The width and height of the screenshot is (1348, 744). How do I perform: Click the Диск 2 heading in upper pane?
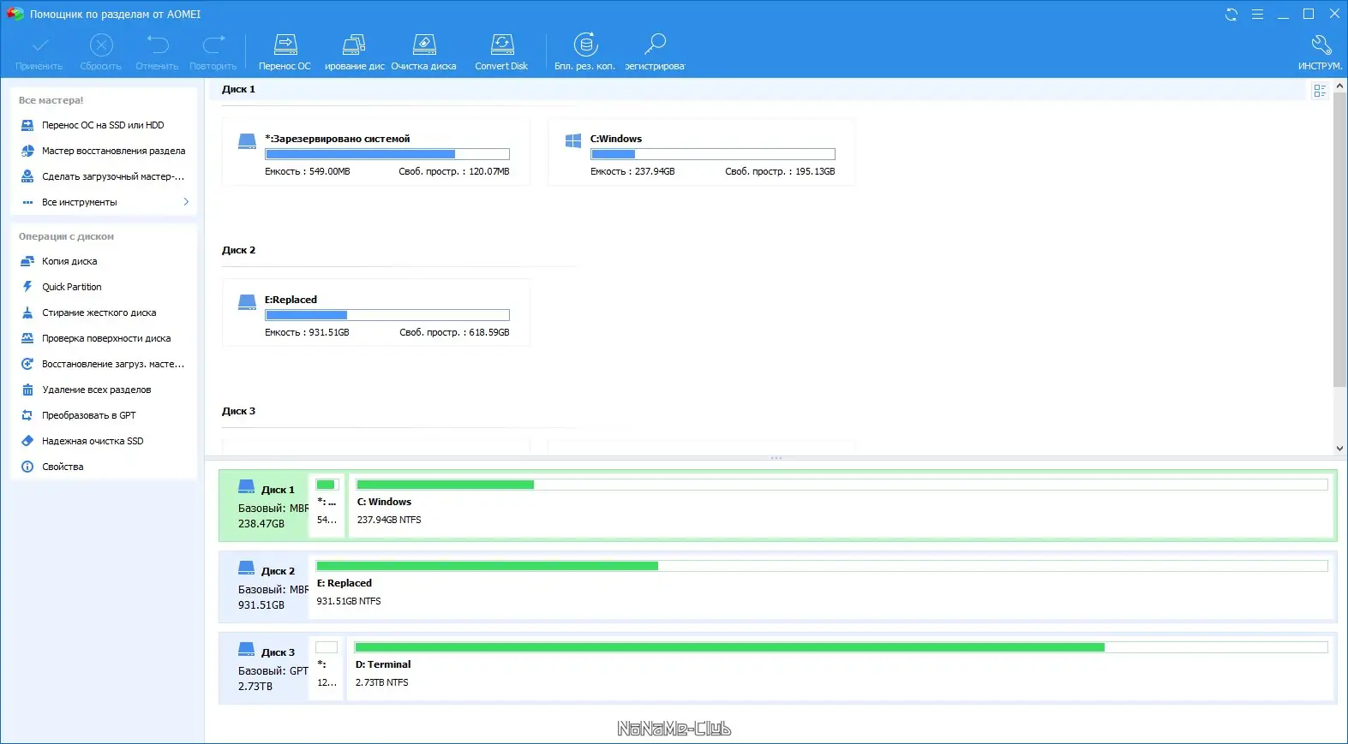click(x=239, y=250)
